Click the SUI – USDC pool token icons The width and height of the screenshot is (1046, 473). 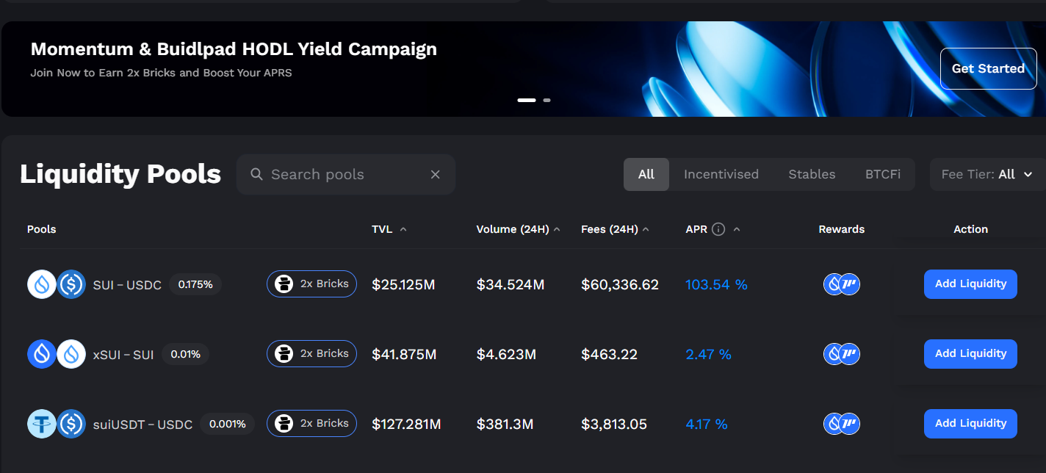click(x=57, y=284)
